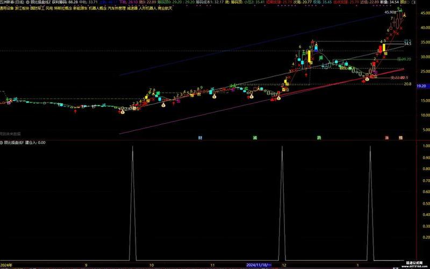The width and height of the screenshot is (430, 269).
Task: Click the 2024年 year label on time axis
Action: click(6, 265)
